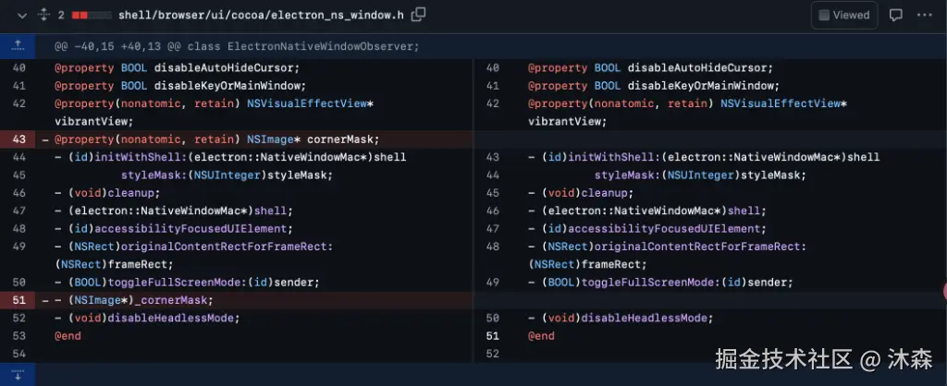Expand hidden lines below line 54
The height and width of the screenshot is (386, 947).
[x=18, y=374]
